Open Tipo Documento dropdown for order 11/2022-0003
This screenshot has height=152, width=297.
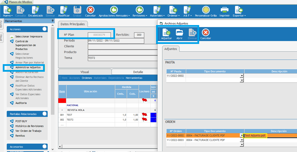pyautogui.click(x=242, y=141)
